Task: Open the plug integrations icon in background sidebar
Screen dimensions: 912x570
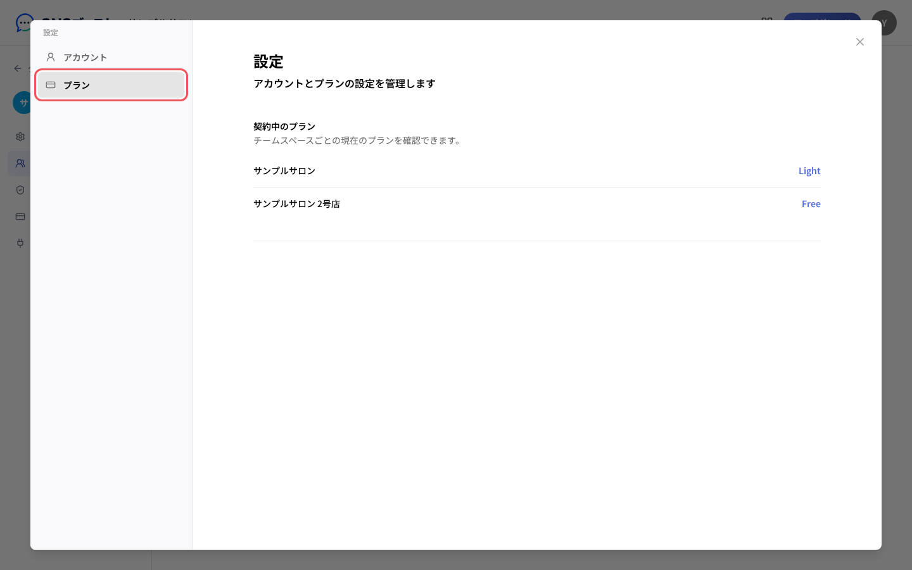Action: point(20,243)
